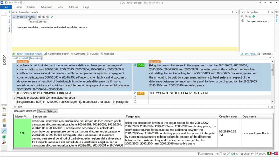Open the Preview side tab

[x=276, y=17]
